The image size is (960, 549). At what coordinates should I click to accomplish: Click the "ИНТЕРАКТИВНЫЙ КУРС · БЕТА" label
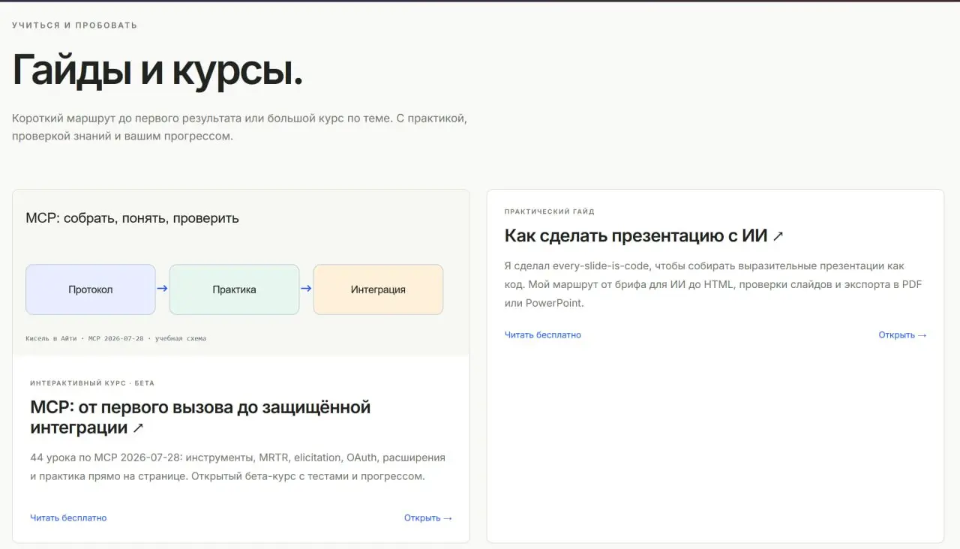coord(92,383)
